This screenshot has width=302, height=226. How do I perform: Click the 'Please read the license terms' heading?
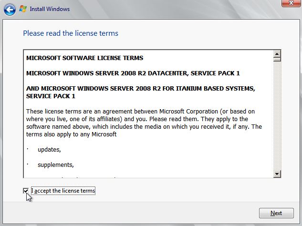[x=71, y=33]
